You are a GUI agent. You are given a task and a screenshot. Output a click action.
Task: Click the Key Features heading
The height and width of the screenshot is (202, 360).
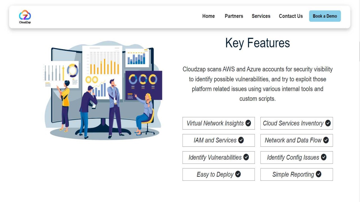[x=257, y=43]
